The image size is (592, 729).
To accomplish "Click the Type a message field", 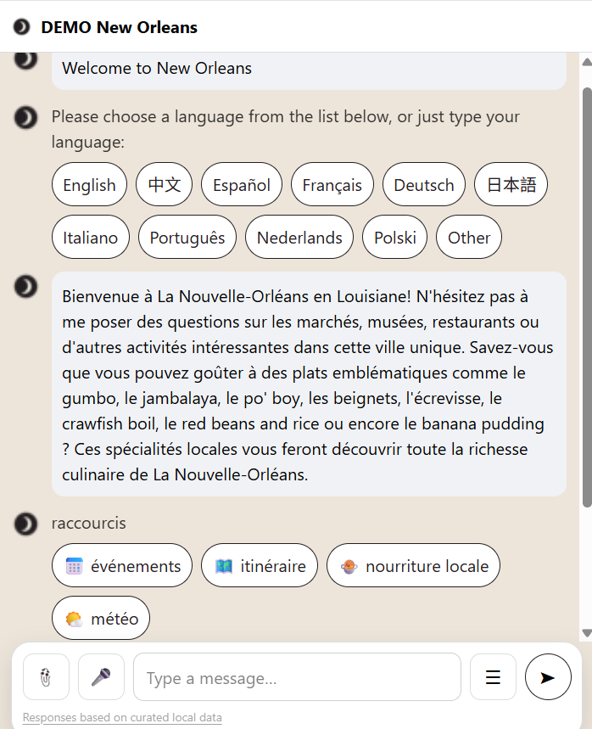I will pos(297,677).
